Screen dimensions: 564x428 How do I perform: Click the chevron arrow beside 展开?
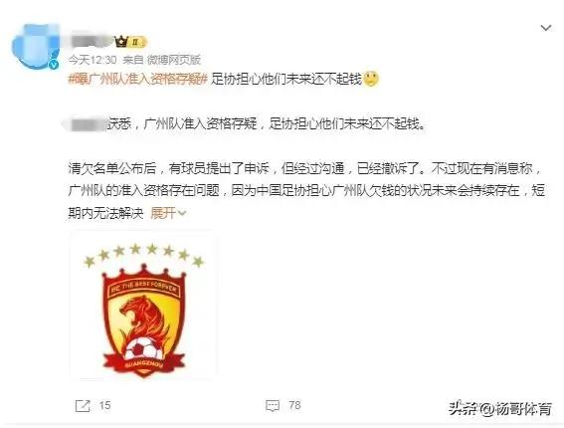pyautogui.click(x=182, y=213)
